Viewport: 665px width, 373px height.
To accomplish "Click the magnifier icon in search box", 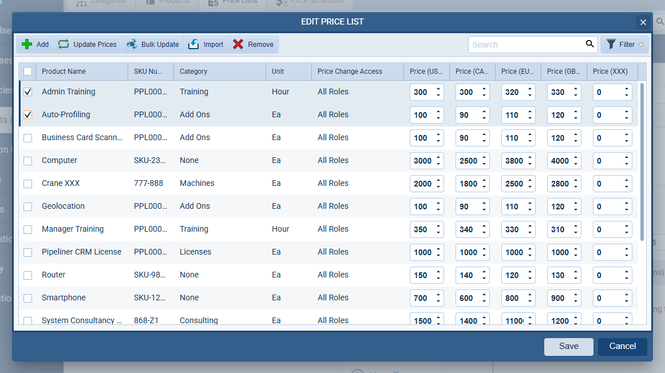I will 589,44.
